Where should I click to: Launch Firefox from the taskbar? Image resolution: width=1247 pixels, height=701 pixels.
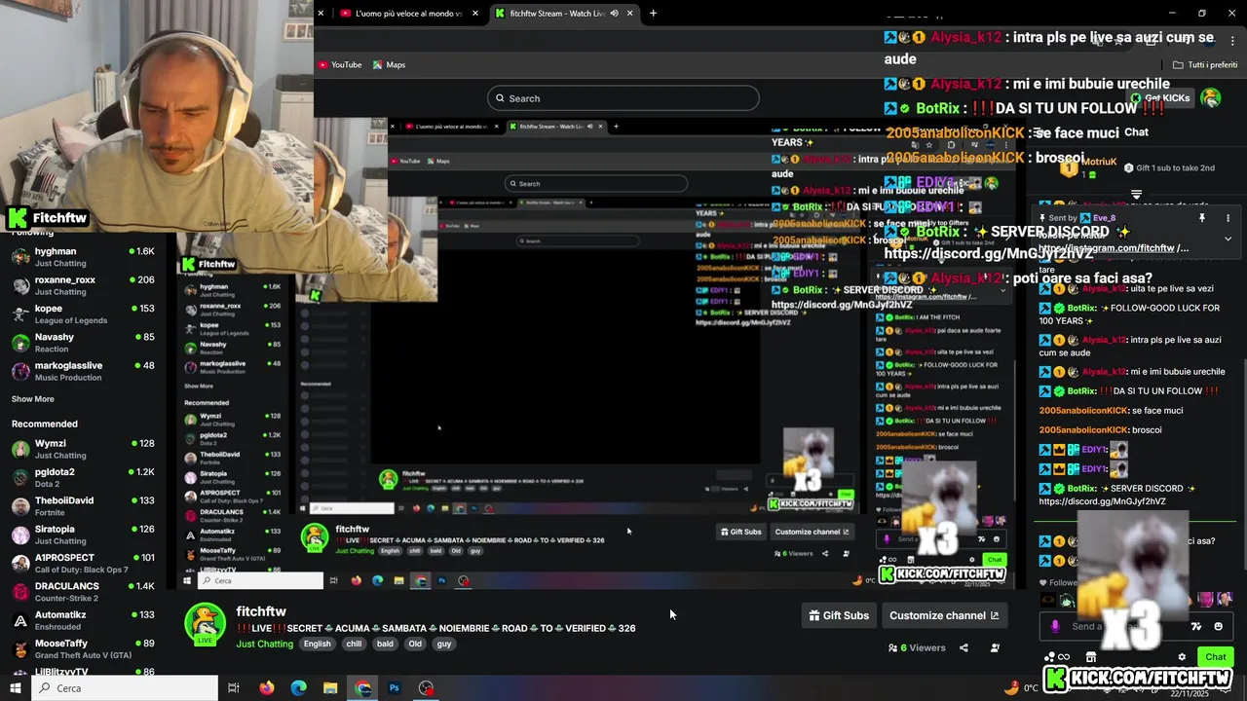tap(267, 688)
